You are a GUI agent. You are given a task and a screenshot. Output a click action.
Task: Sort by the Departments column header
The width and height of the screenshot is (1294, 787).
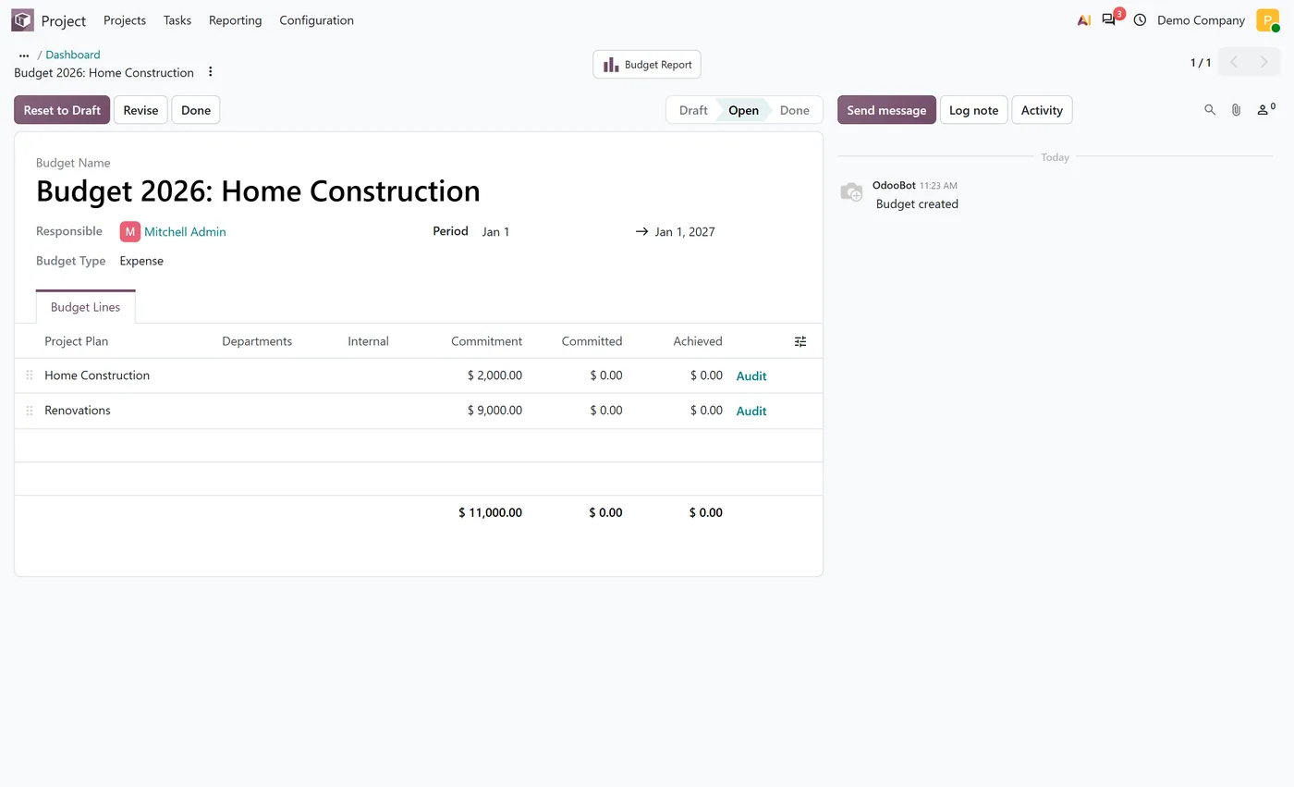(257, 341)
